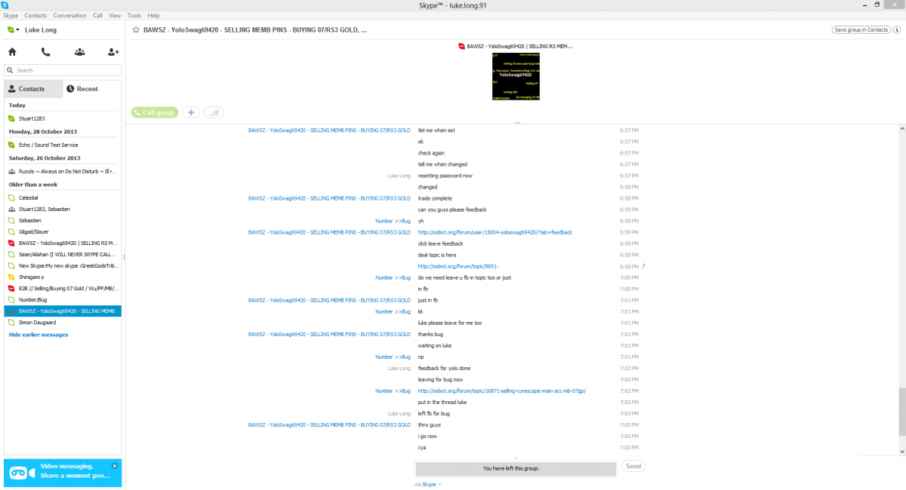The width and height of the screenshot is (906, 490).
Task: Click the plus button beside Call group
Action: pyautogui.click(x=191, y=112)
